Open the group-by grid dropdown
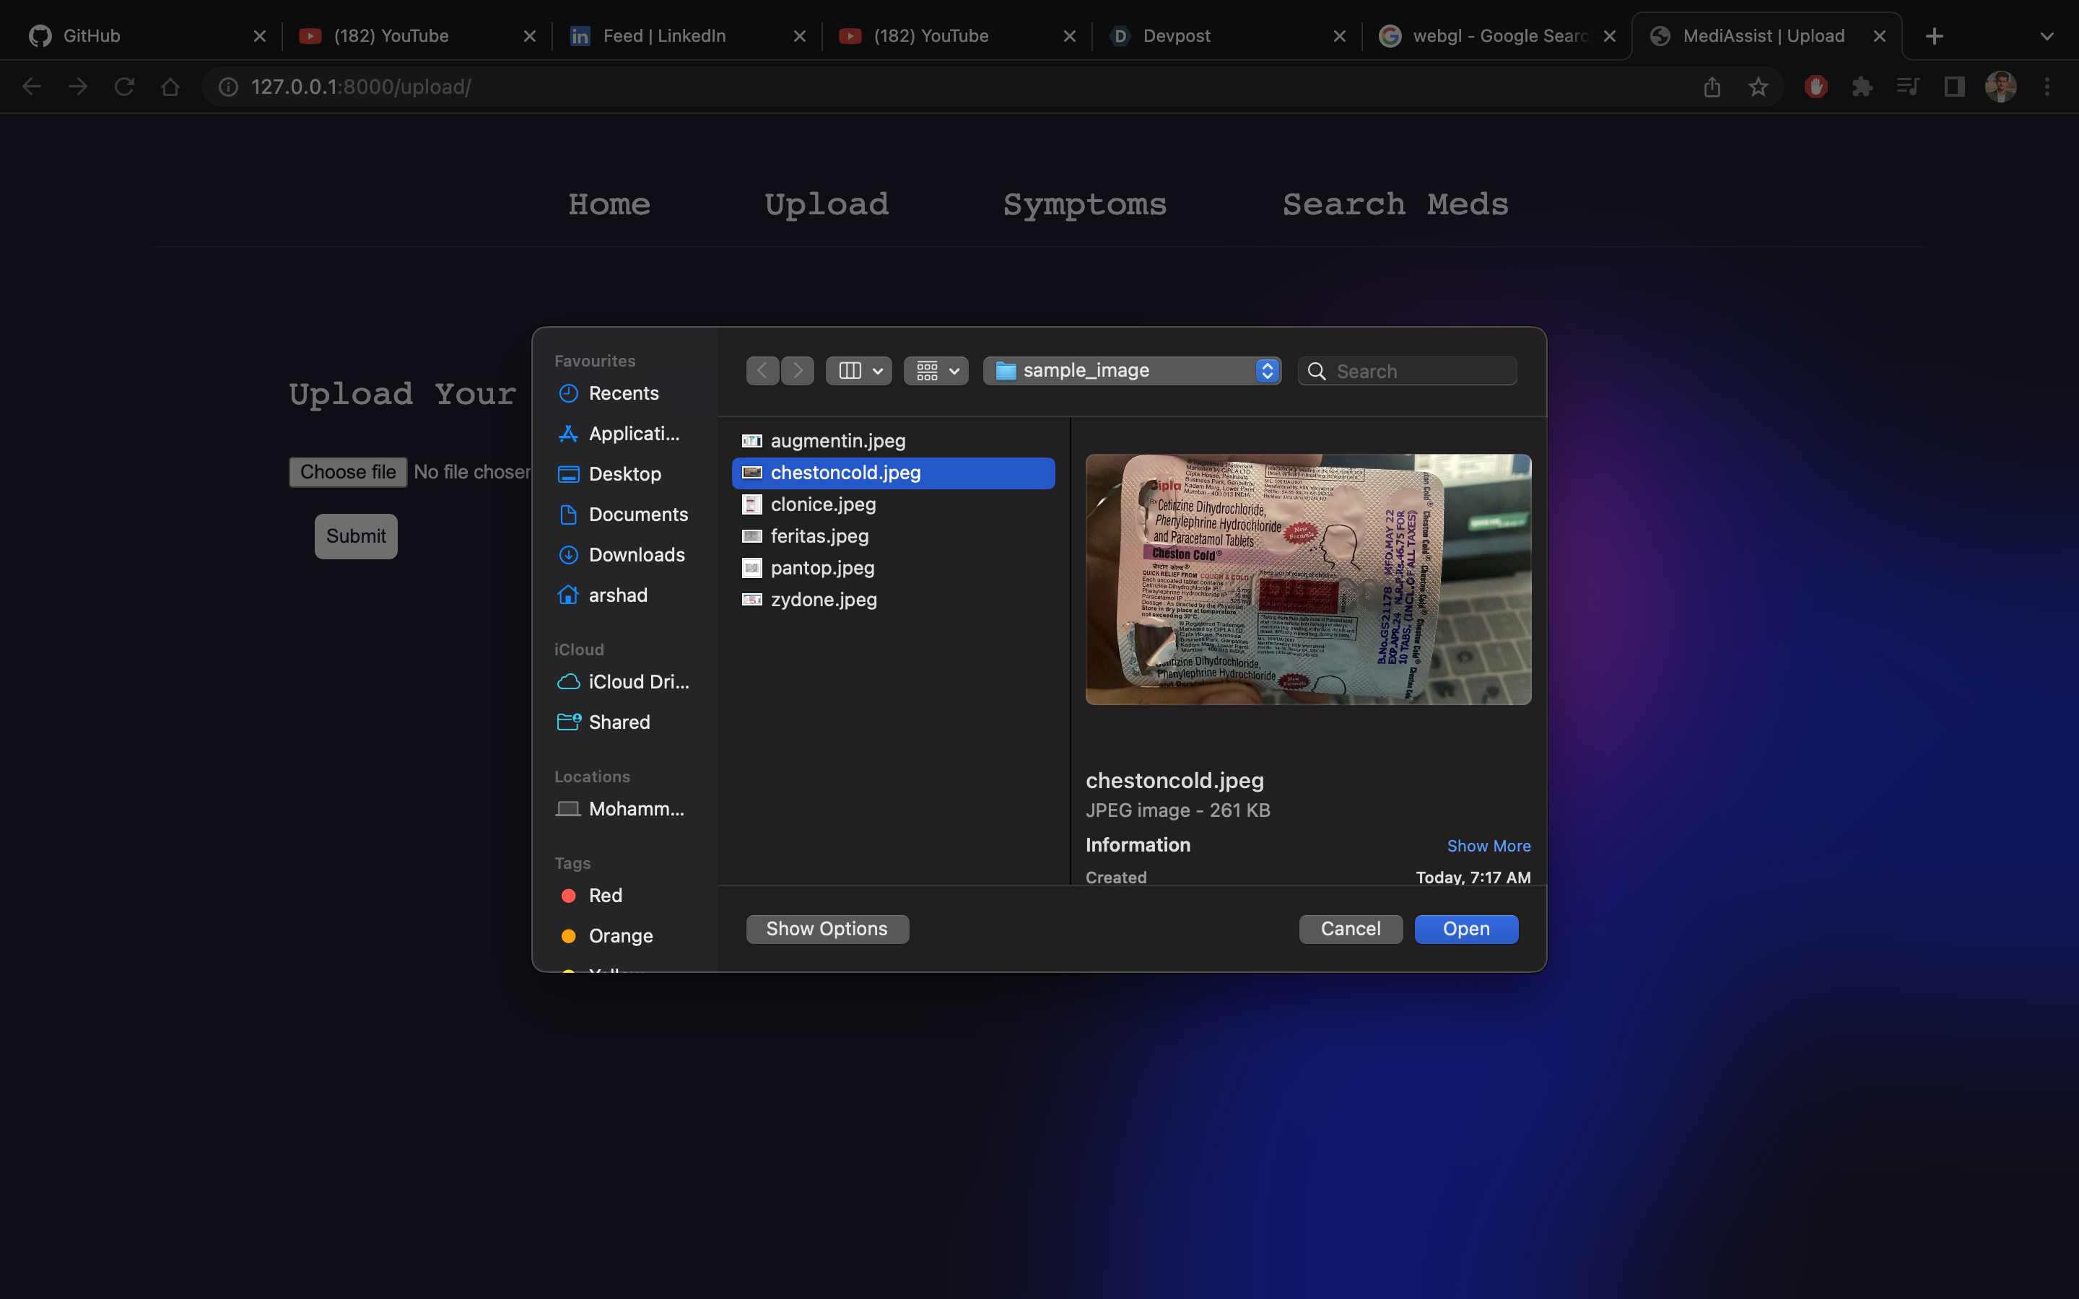This screenshot has height=1299, width=2079. click(936, 370)
